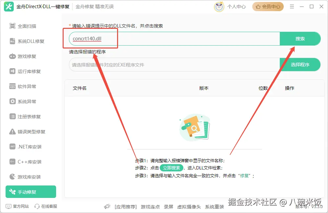The image size is (328, 213).
Task: Open the 录屏 screen recorder link
Action: pyautogui.click(x=168, y=207)
